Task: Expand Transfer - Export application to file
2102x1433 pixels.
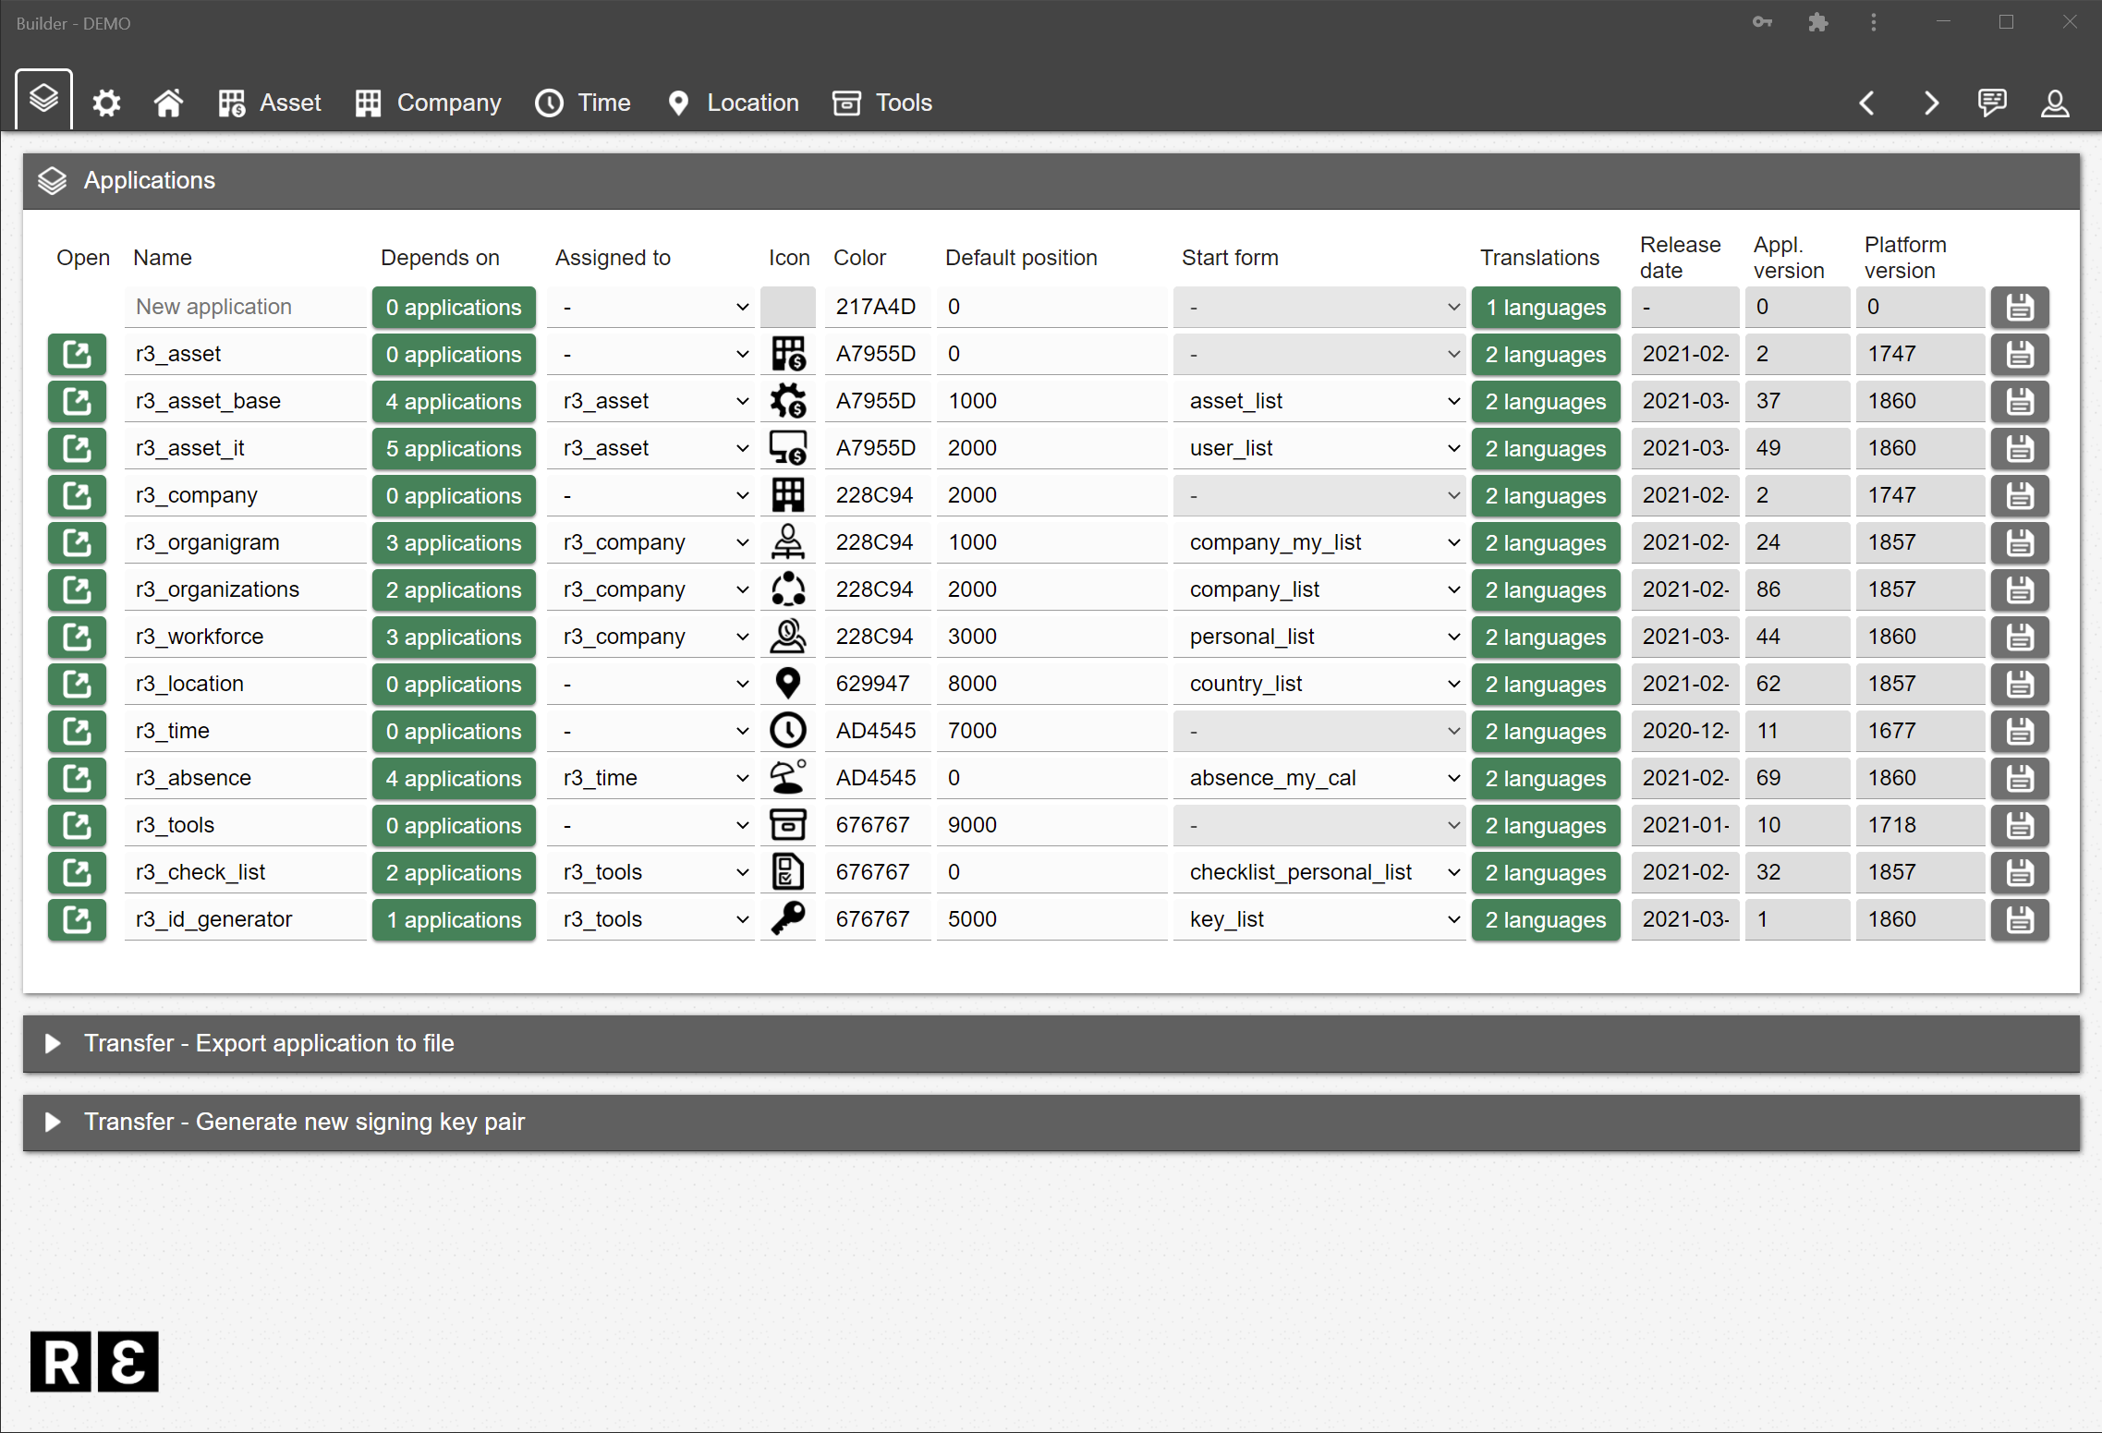Action: pyautogui.click(x=269, y=1043)
